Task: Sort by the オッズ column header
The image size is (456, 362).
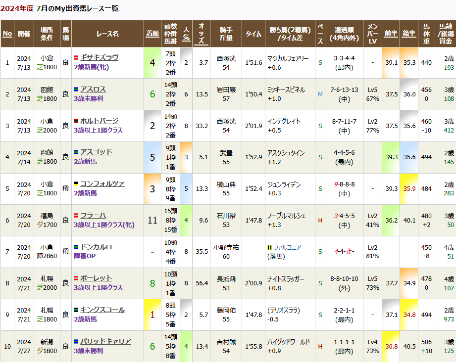Action: [x=202, y=34]
